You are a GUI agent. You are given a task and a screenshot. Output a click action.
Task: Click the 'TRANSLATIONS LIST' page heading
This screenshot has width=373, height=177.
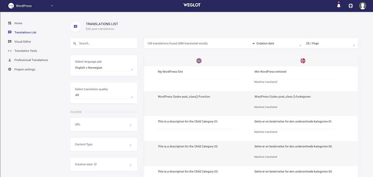pyautogui.click(x=102, y=24)
